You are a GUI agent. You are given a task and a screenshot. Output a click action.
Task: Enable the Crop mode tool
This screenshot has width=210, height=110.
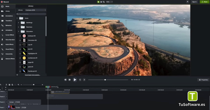[104, 2]
